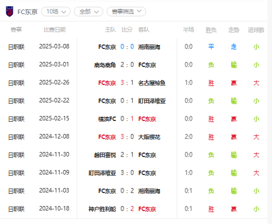Click 日职联 league label for 2025-03-01 match
This screenshot has height=224, width=272.
(x=16, y=65)
